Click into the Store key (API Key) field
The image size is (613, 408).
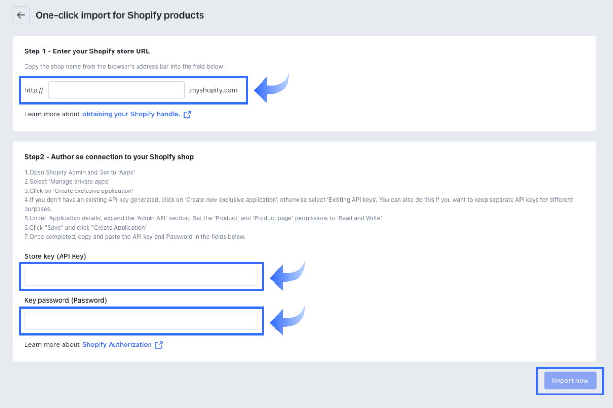(x=141, y=277)
